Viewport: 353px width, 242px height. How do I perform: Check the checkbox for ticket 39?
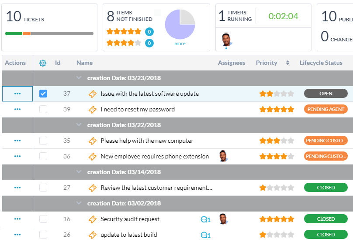(43, 109)
